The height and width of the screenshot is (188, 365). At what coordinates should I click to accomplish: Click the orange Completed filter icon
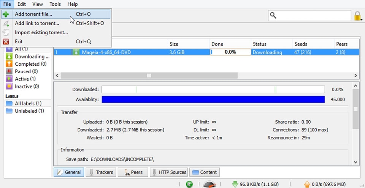9,64
